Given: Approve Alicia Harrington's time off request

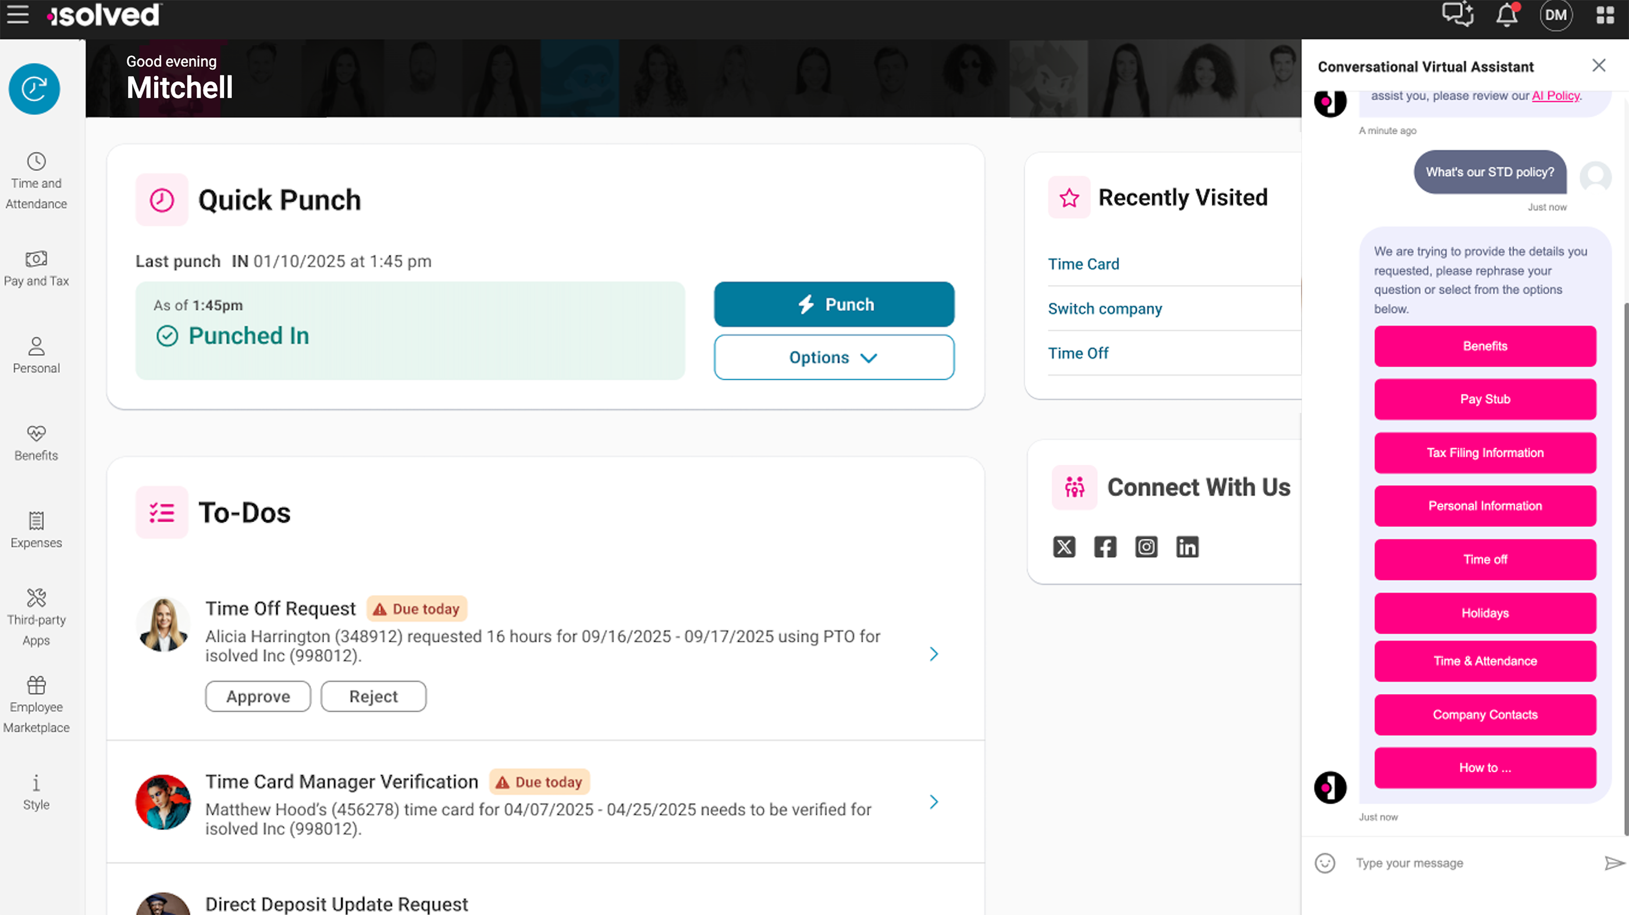Looking at the screenshot, I should click(258, 696).
